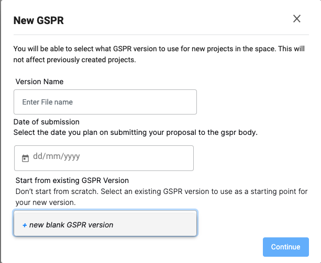Image resolution: width=321 pixels, height=263 pixels.
Task: Click empty area right of date field
Action: pyautogui.click(x=251, y=158)
